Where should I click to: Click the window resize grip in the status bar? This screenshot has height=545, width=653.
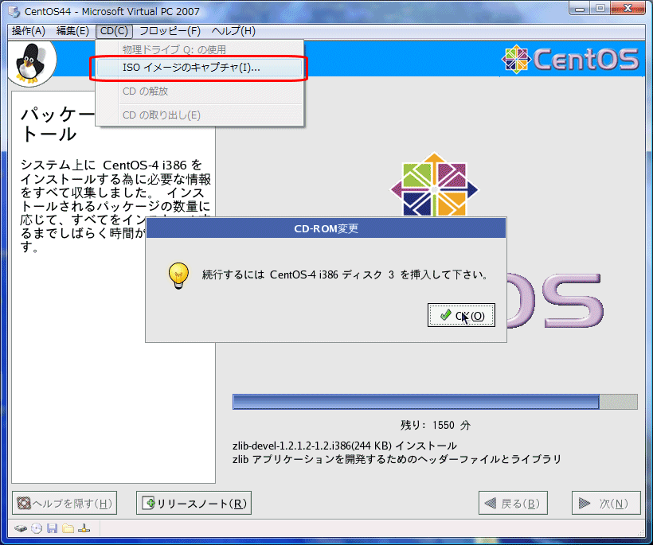coord(641,533)
